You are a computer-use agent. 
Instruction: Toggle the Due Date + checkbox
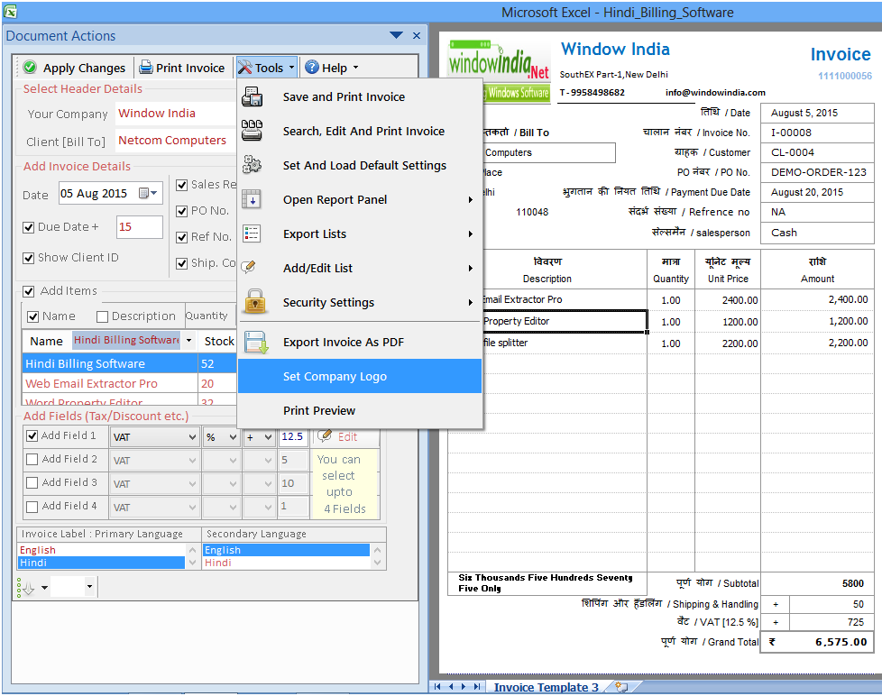28,227
